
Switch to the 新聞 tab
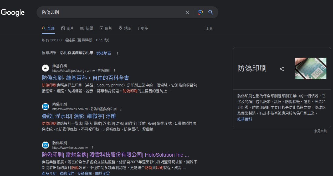[86, 28]
